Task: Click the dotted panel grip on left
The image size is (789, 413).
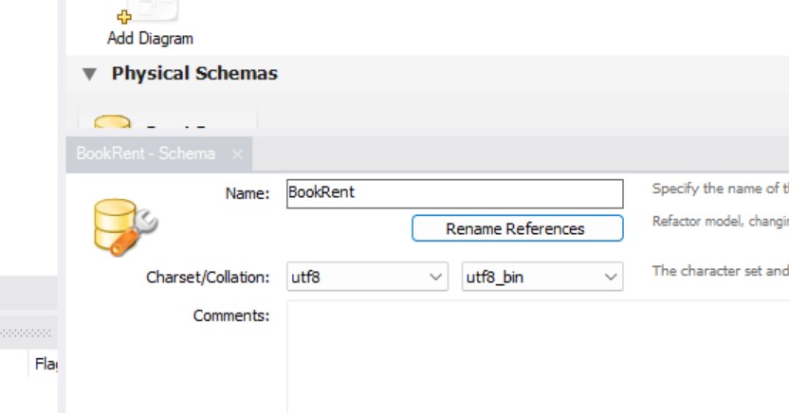Action: [28, 332]
